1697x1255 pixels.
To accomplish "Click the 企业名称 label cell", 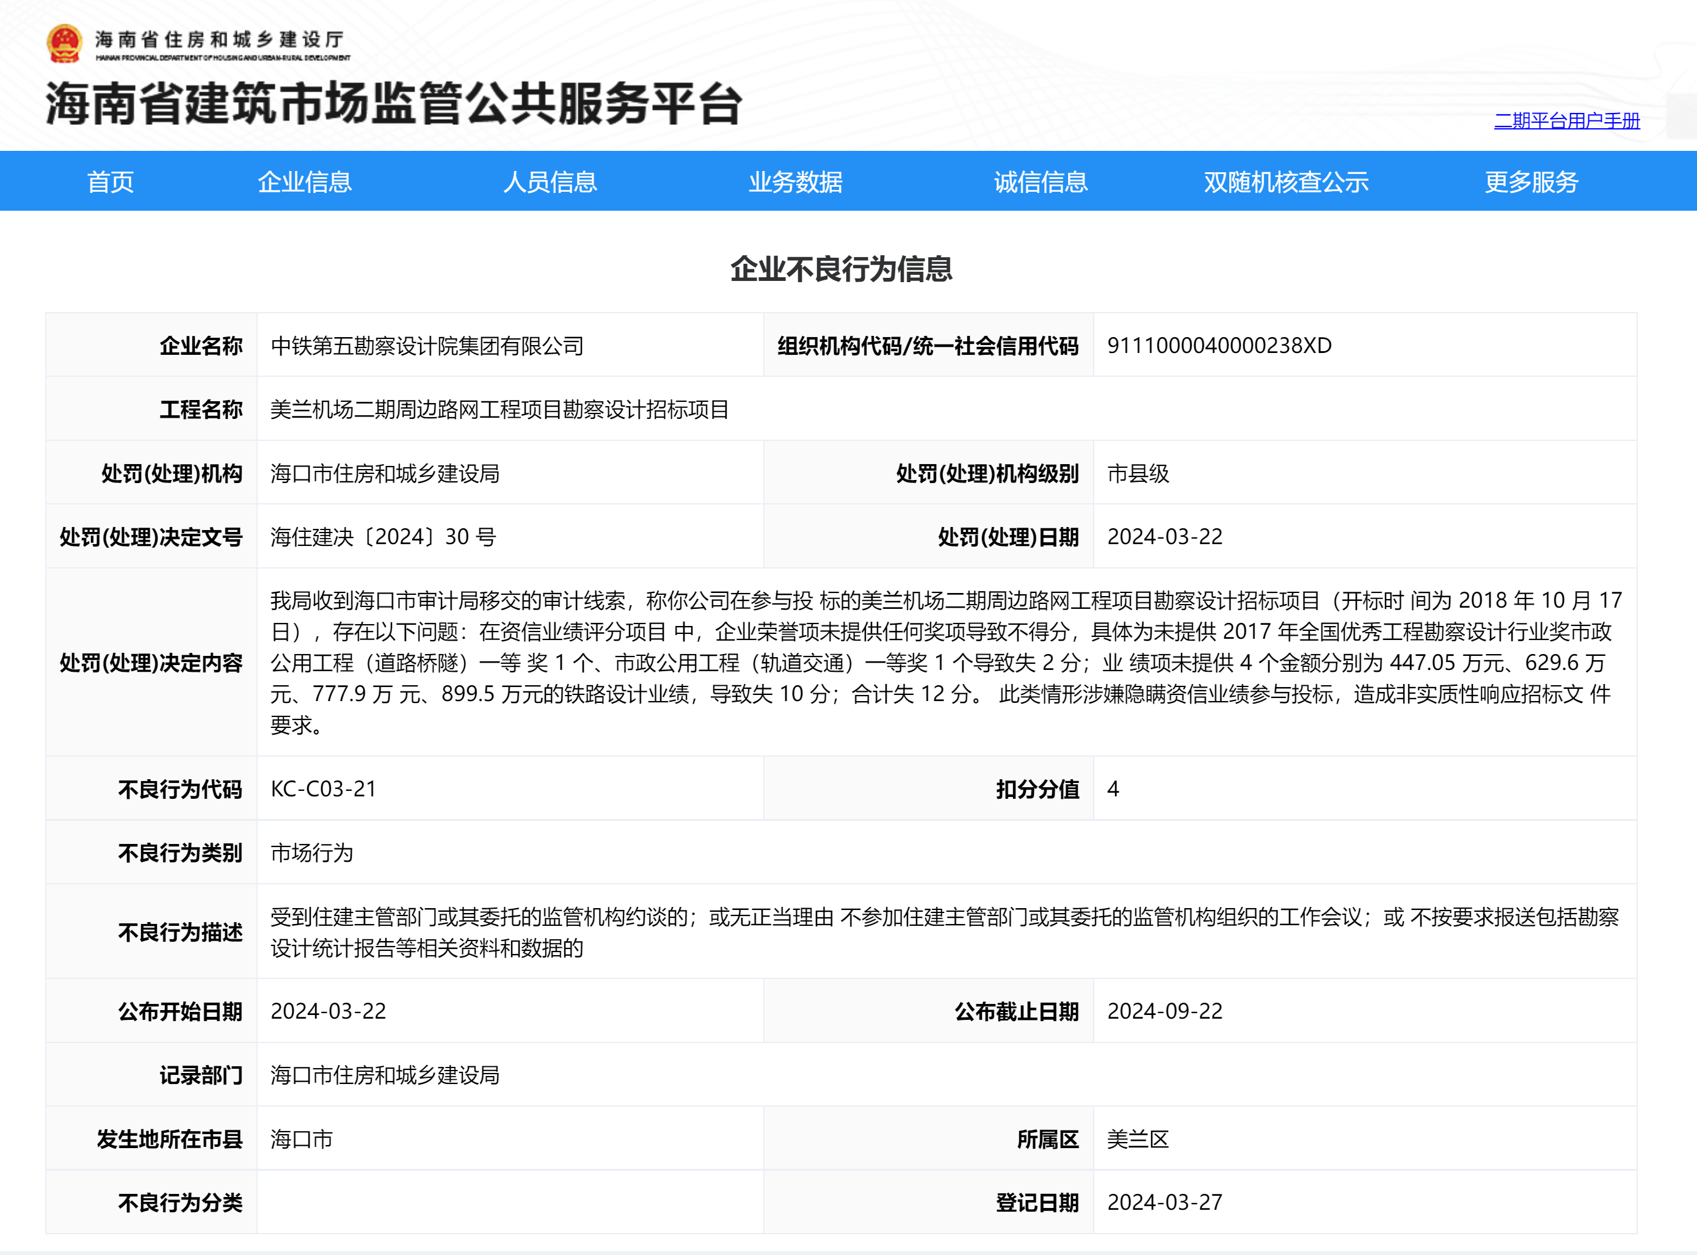I will coord(151,345).
